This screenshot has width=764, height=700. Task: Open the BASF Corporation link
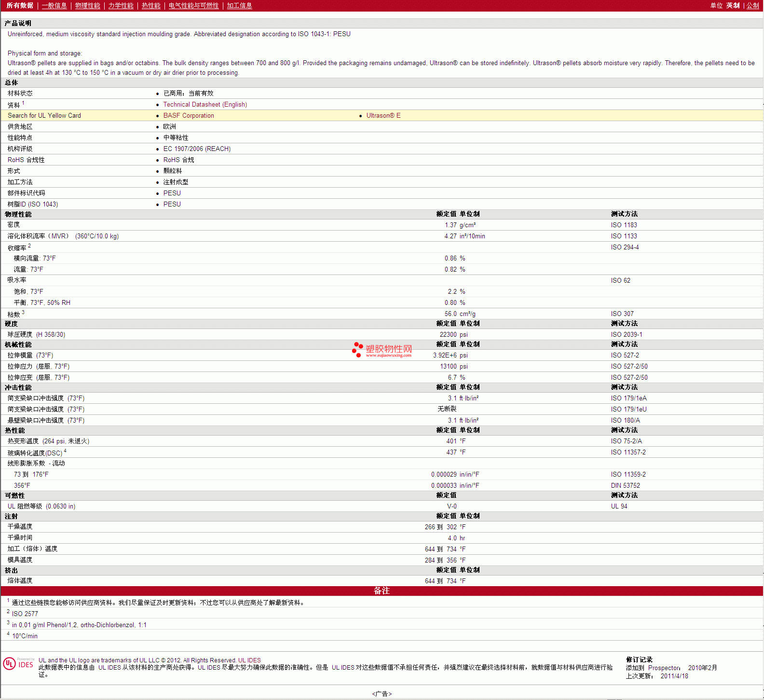coord(189,116)
